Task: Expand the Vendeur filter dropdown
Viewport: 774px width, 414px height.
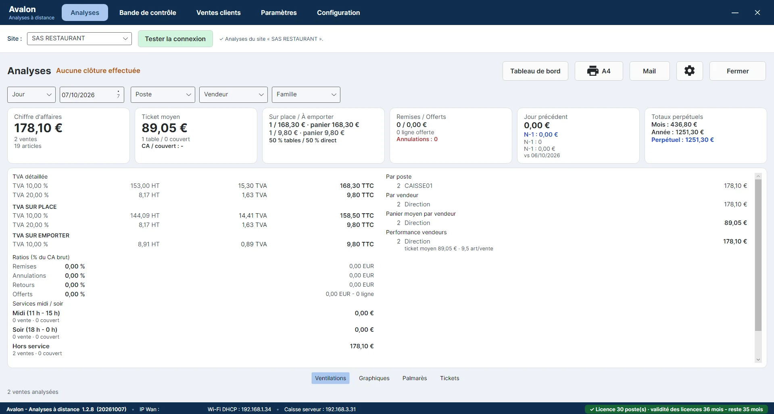Action: tap(234, 95)
